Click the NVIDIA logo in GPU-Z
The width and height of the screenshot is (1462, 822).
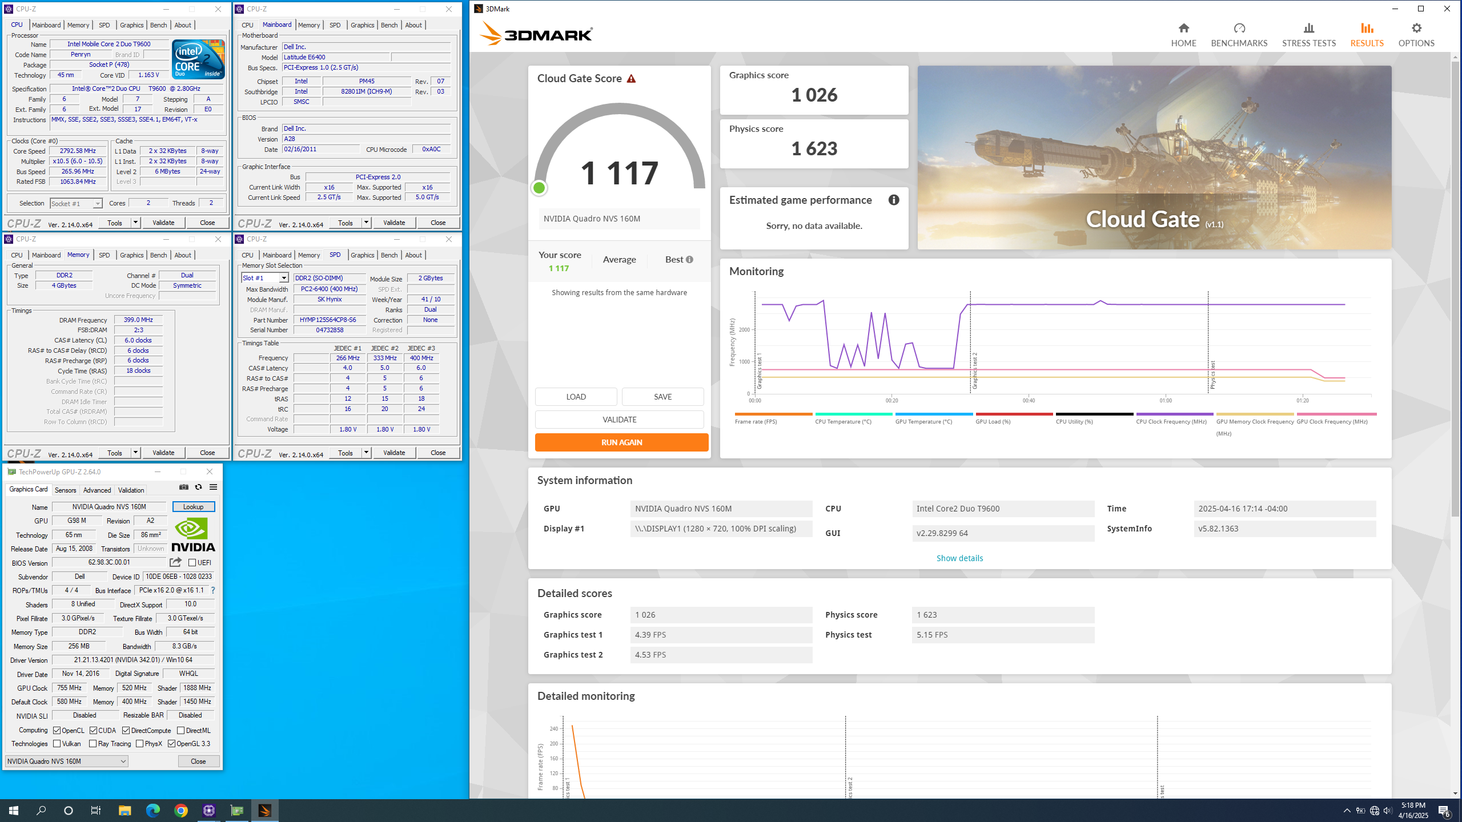pyautogui.click(x=193, y=534)
